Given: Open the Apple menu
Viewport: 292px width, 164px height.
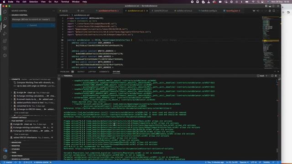Looking at the screenshot, I should pos(4,2).
